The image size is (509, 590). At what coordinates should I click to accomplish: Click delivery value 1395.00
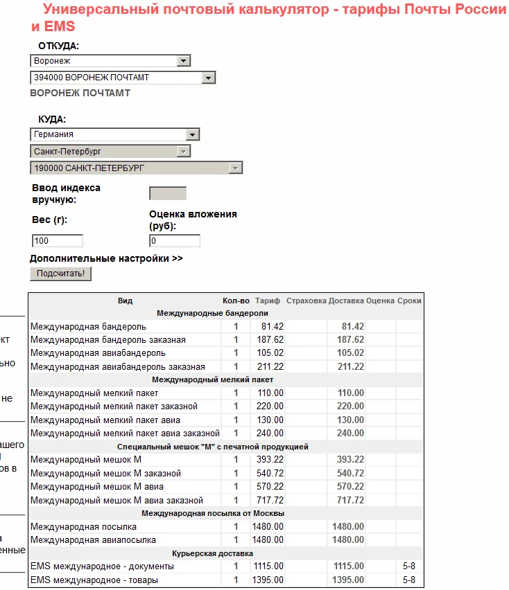(348, 580)
